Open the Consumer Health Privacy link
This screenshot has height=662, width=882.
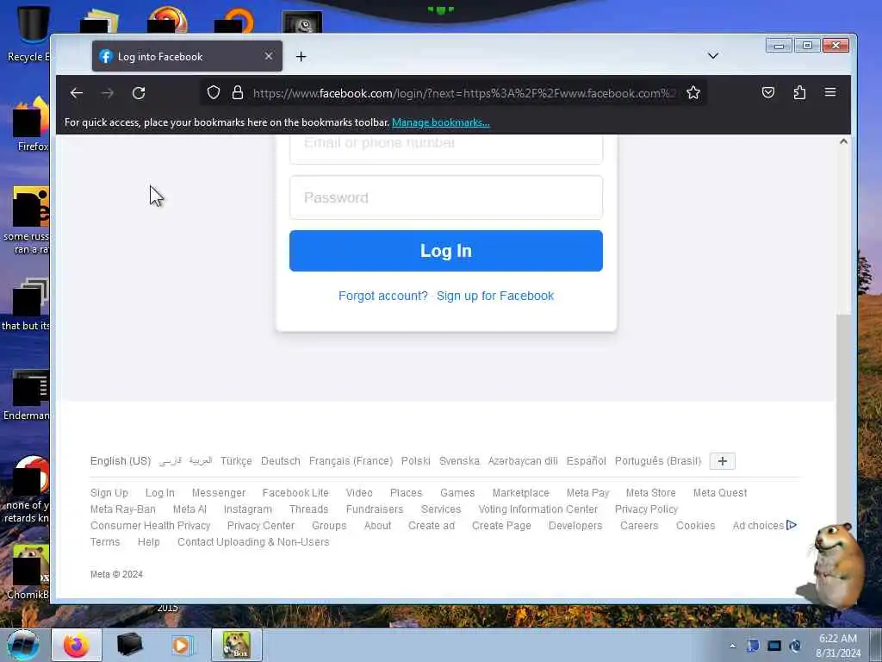pos(150,526)
